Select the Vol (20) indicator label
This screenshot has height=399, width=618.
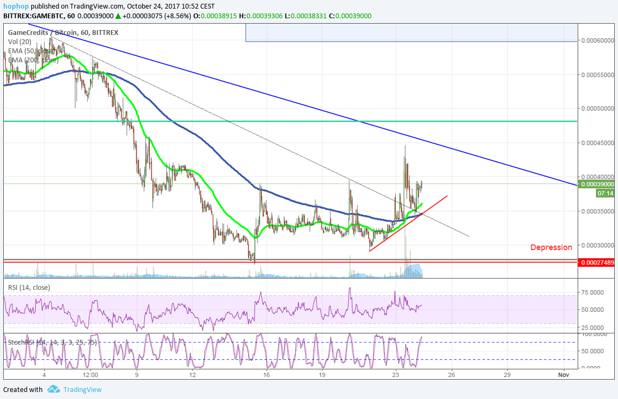click(x=20, y=42)
